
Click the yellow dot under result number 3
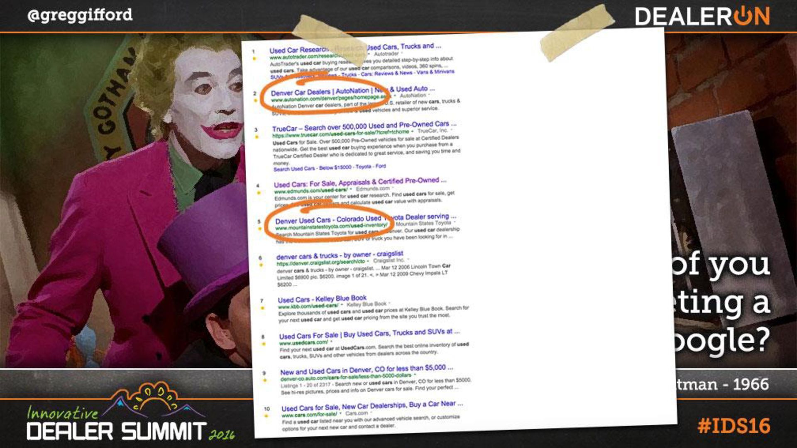pos(257,136)
